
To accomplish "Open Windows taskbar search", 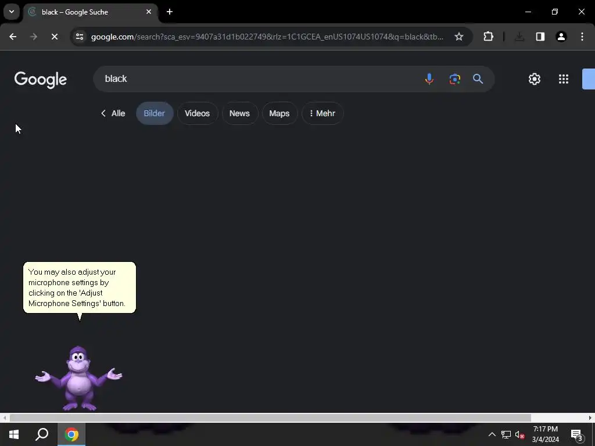I will (42, 434).
